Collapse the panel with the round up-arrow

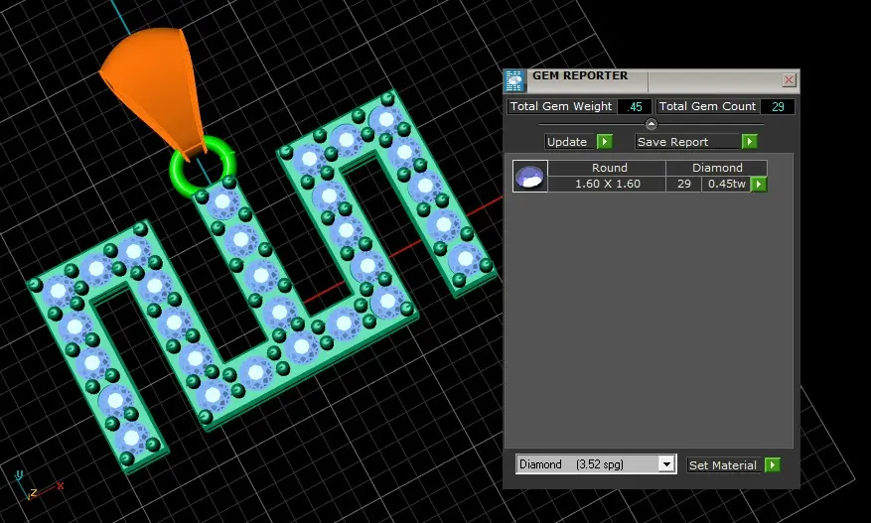coord(652,124)
